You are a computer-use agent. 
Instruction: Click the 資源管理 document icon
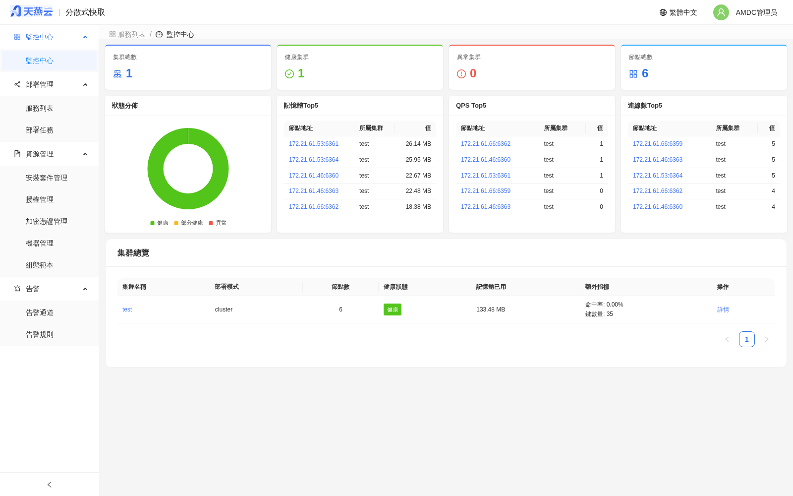(17, 154)
